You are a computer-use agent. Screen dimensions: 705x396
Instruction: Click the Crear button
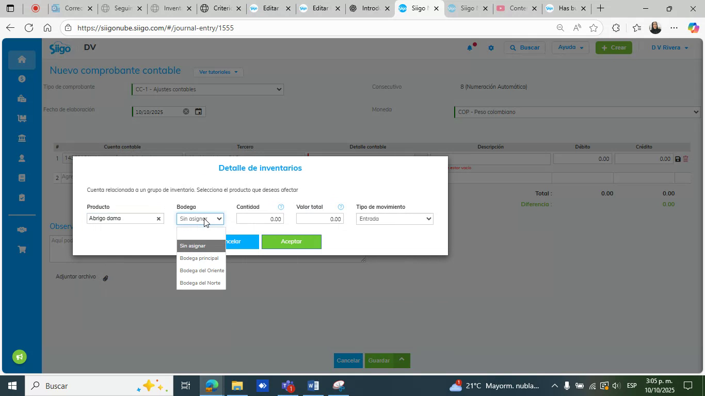[x=614, y=47]
